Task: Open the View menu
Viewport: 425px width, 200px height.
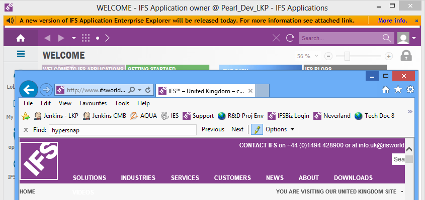Action: (x=65, y=103)
